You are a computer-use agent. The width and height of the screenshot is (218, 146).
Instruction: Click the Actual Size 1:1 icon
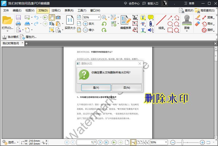(70, 20)
